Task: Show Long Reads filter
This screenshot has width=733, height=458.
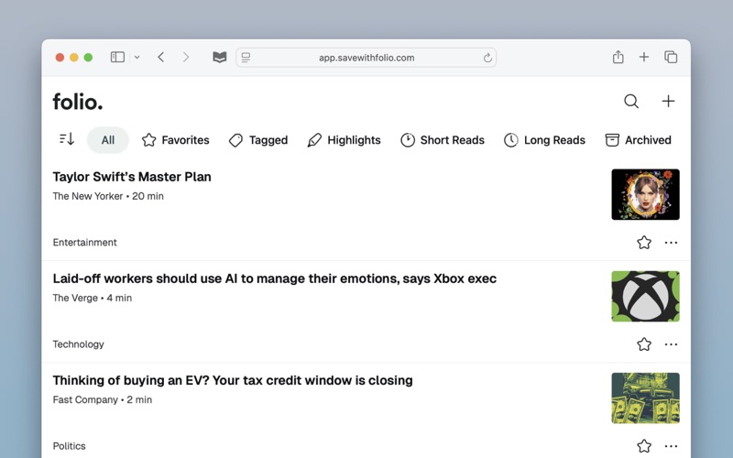Action: click(x=544, y=140)
